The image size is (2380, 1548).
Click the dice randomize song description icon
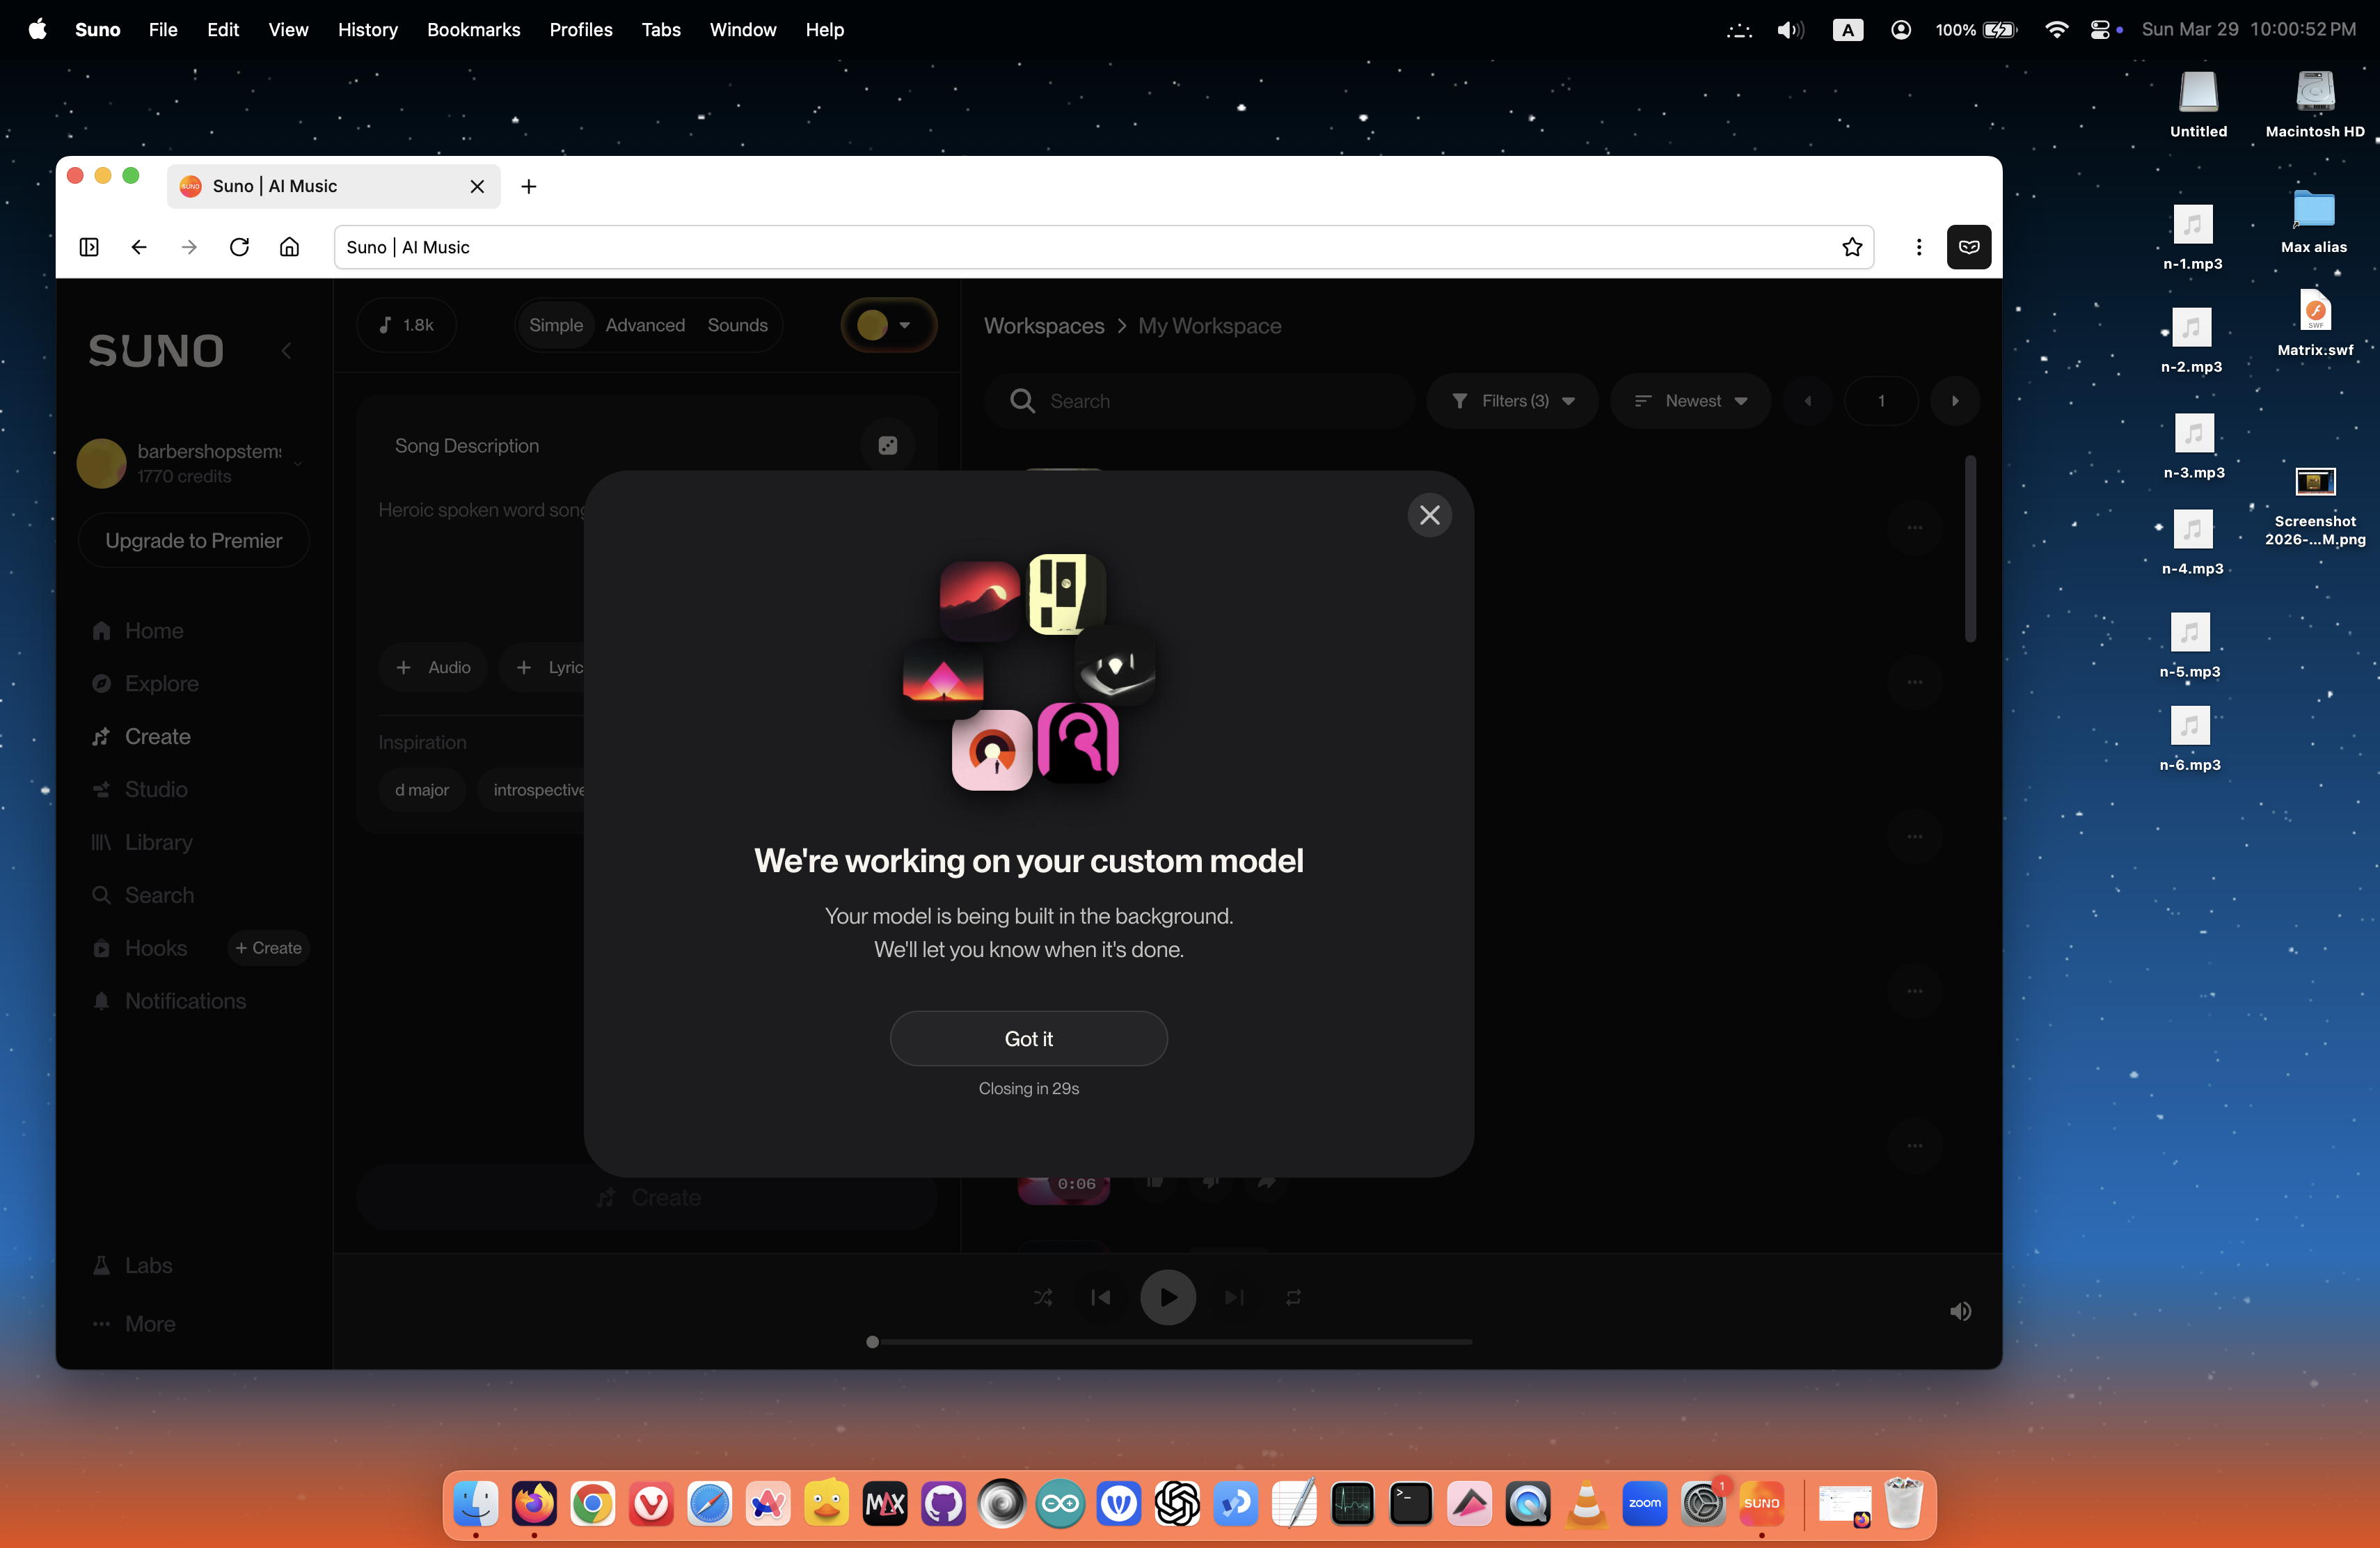pyautogui.click(x=887, y=446)
